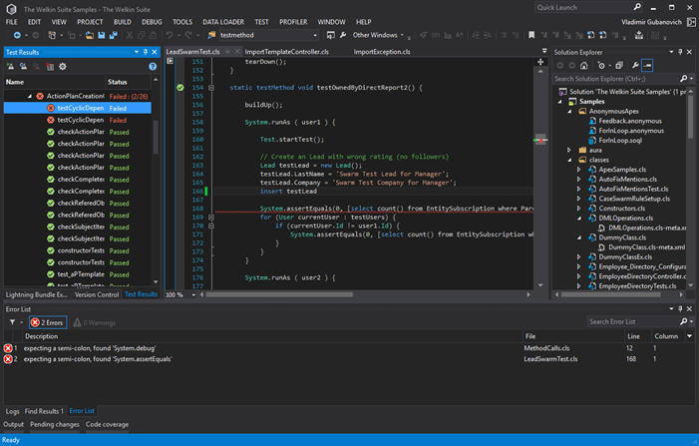Click the green passed-test marker at line 154
Screen dimensions: 699x446
180,88
